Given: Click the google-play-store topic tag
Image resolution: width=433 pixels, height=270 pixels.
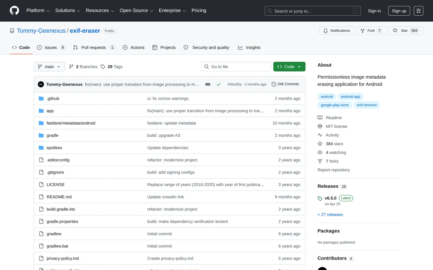Looking at the screenshot, I should (x=335, y=105).
